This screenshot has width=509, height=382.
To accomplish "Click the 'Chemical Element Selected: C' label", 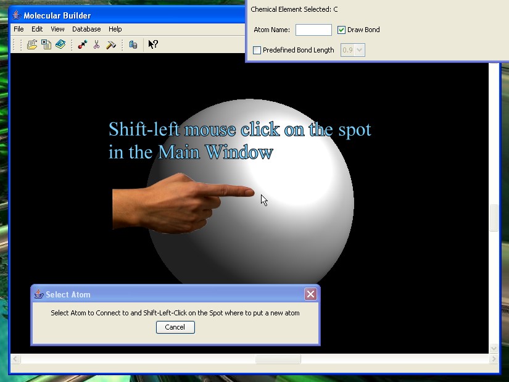I will [x=294, y=9].
